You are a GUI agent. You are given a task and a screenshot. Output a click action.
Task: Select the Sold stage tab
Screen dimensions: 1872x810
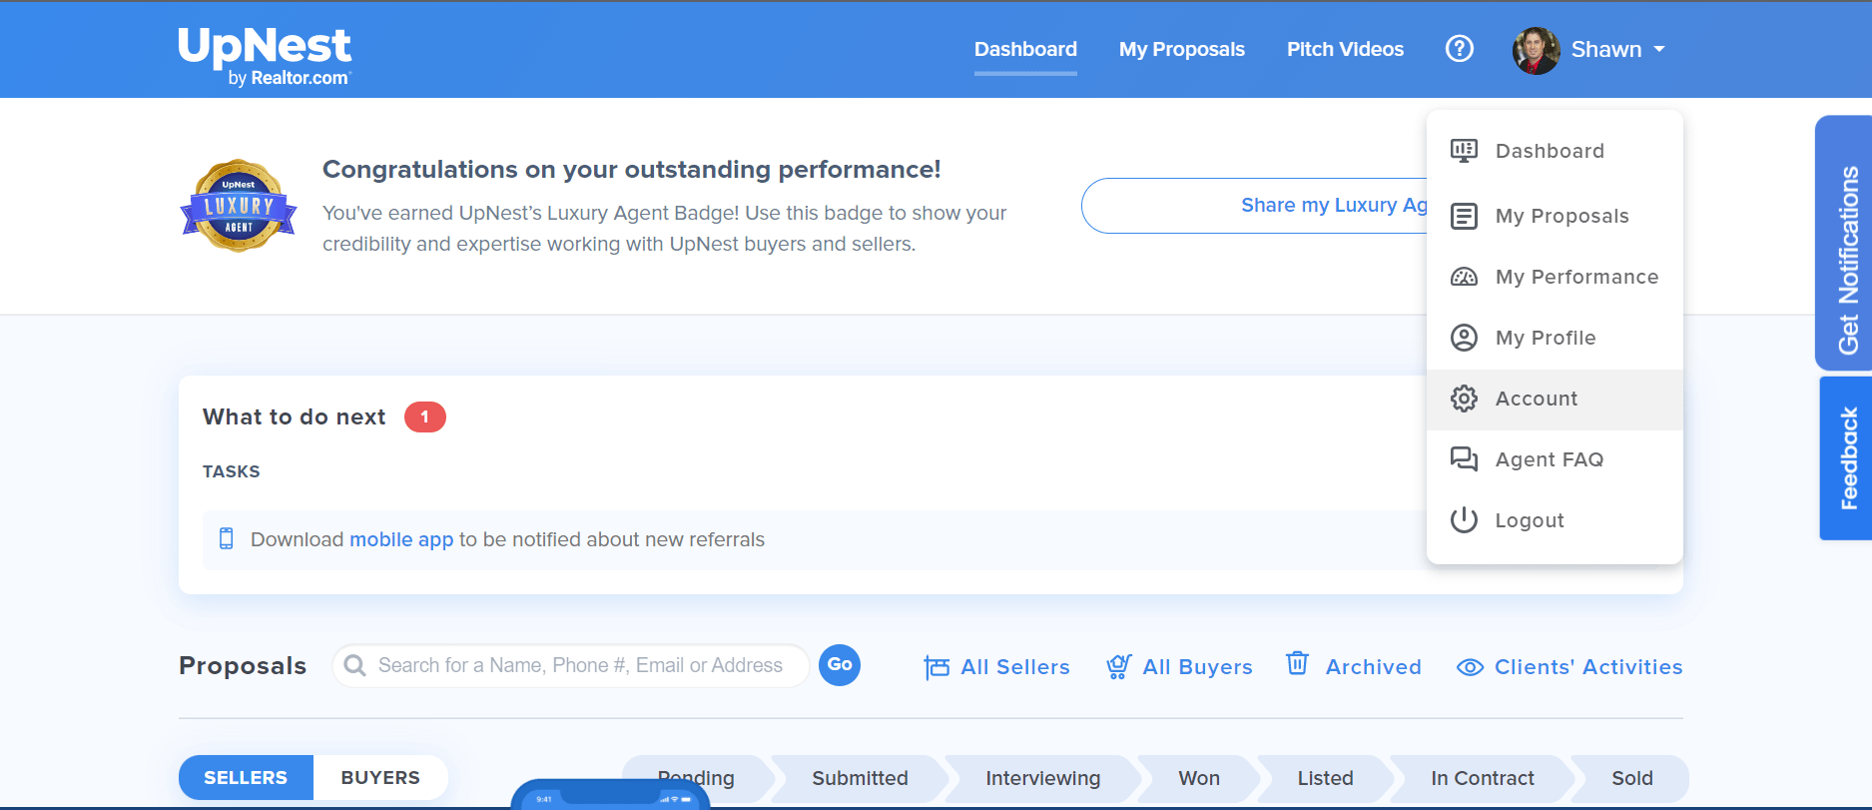(x=1631, y=778)
